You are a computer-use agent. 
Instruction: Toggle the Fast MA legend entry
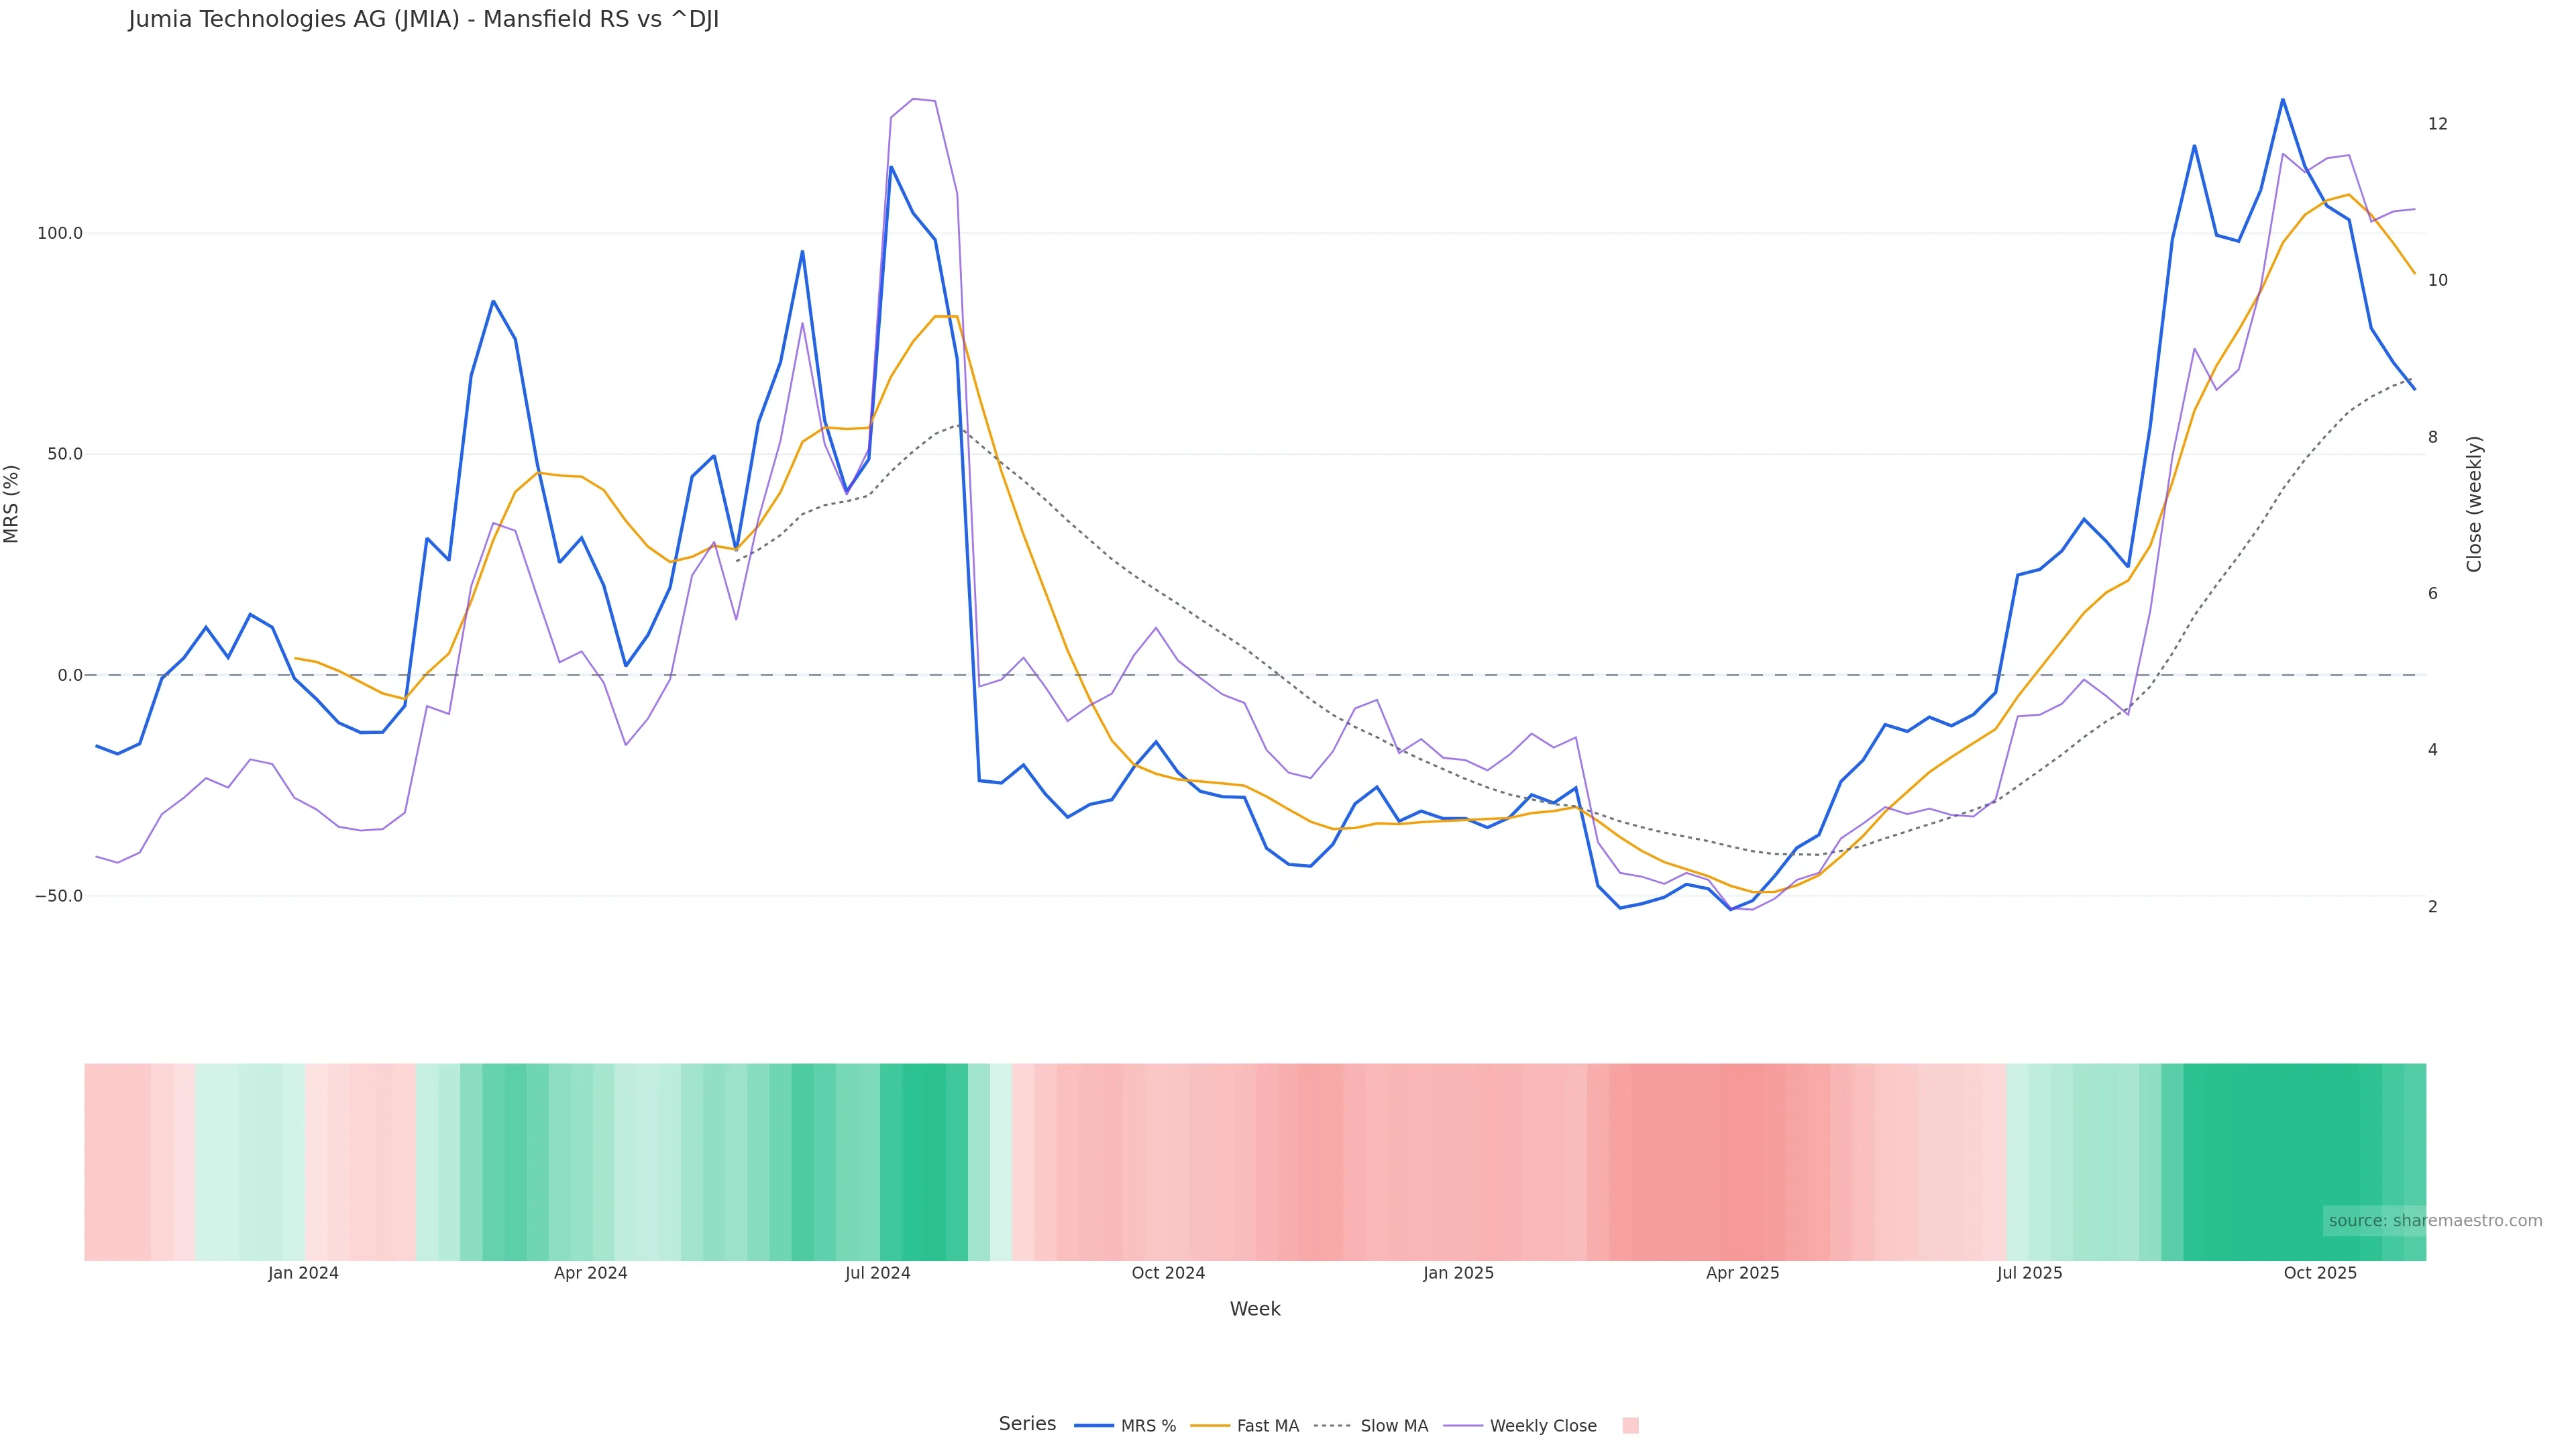[x=1267, y=1426]
